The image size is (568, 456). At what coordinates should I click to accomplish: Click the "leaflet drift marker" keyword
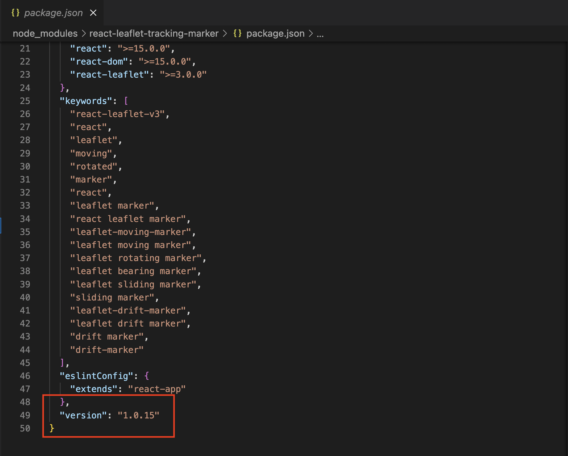128,324
